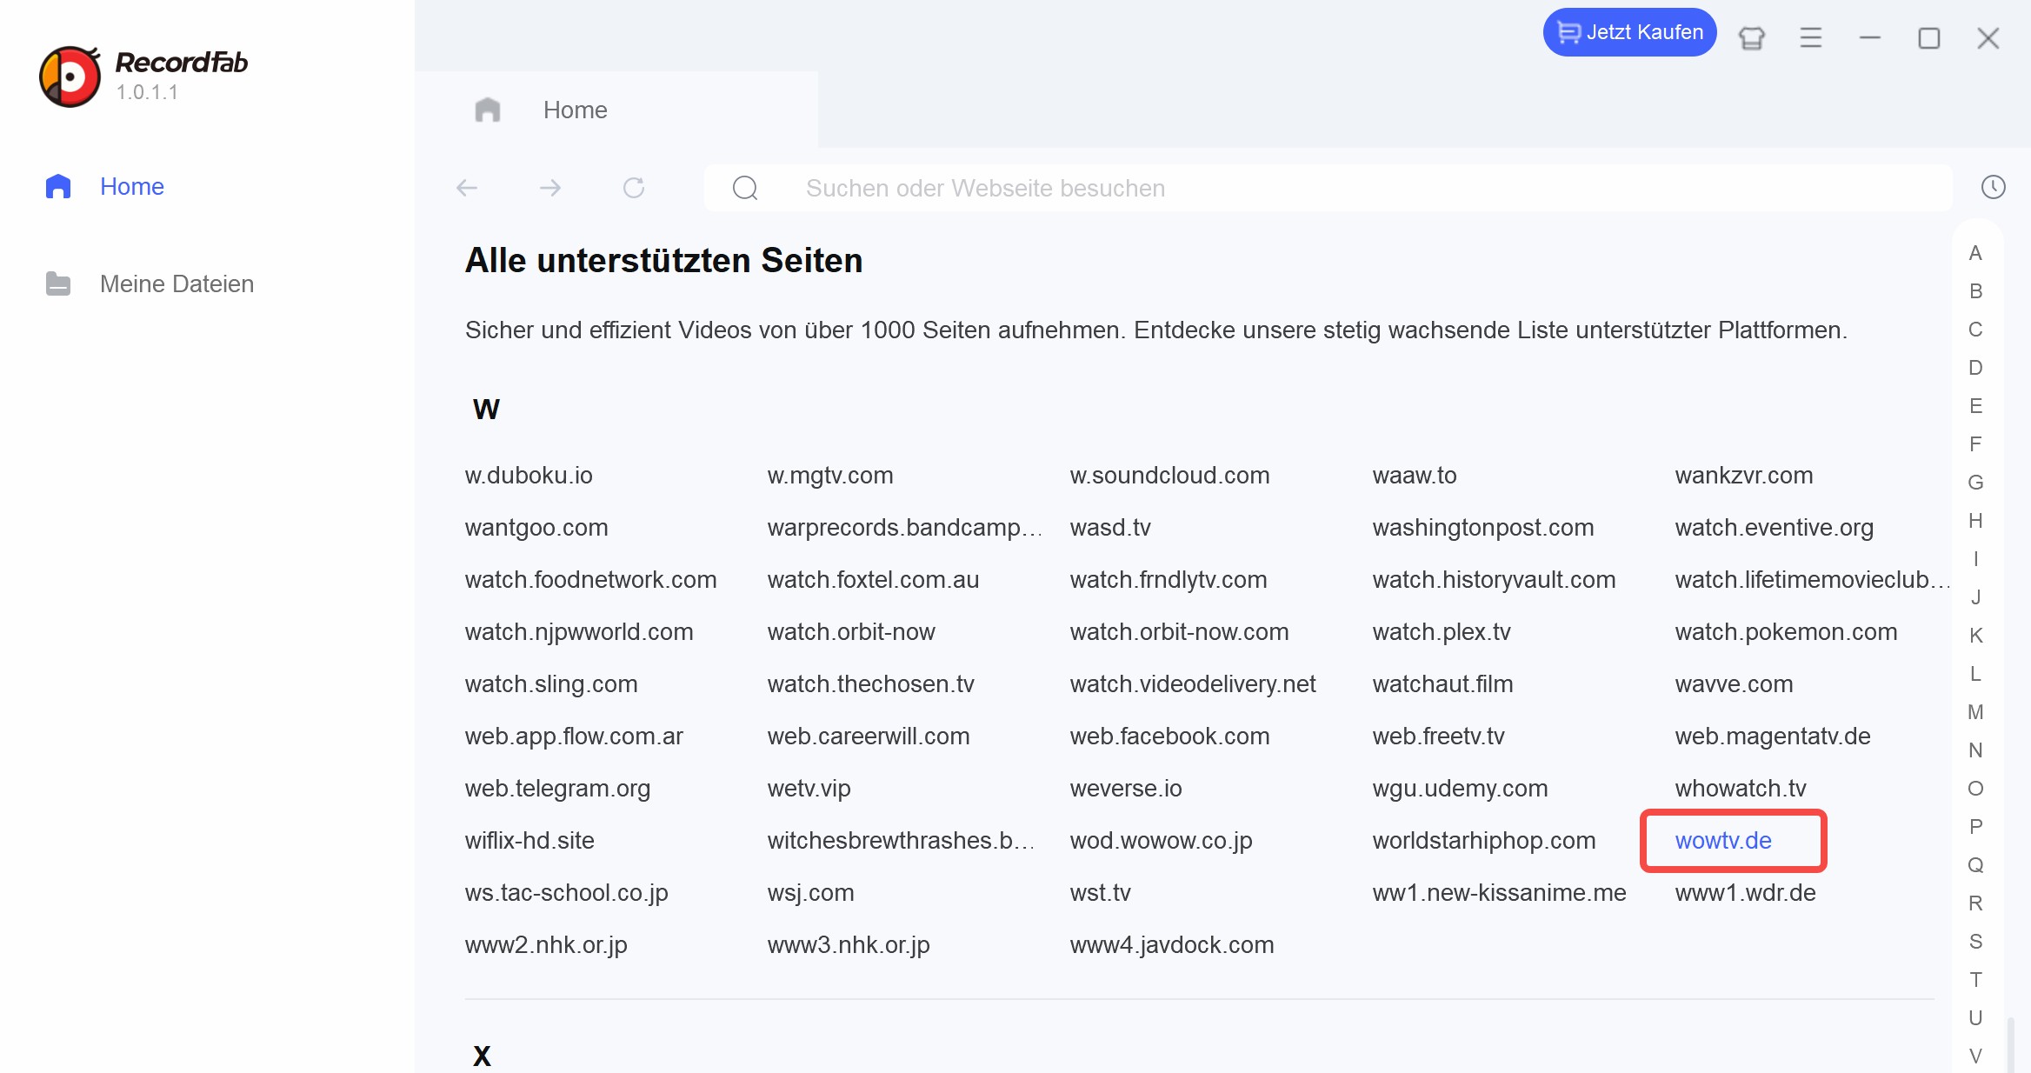Open w.duboku.io site link
Screen dimensions: 2031x1073
(x=529, y=476)
